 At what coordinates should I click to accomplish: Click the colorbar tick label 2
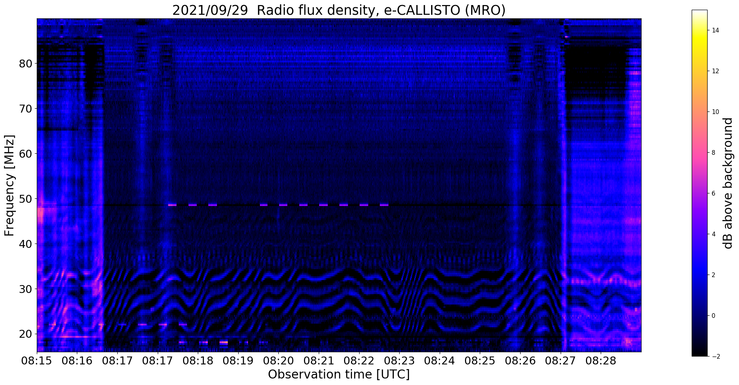713,275
